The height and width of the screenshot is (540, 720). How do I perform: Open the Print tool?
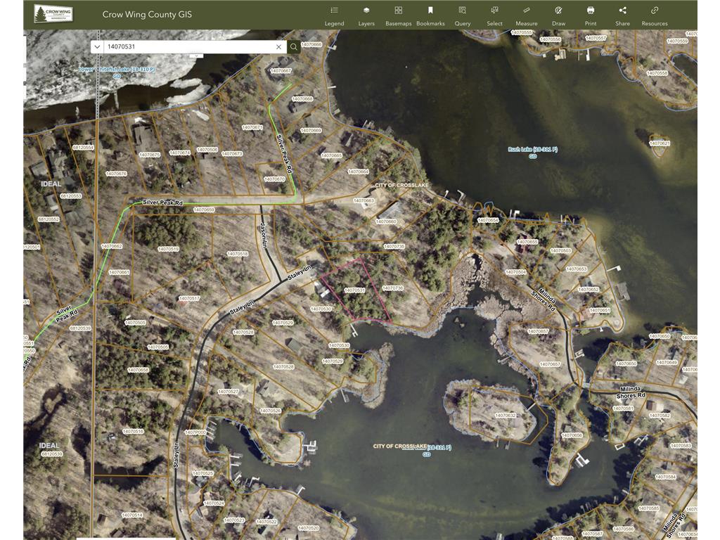(591, 15)
